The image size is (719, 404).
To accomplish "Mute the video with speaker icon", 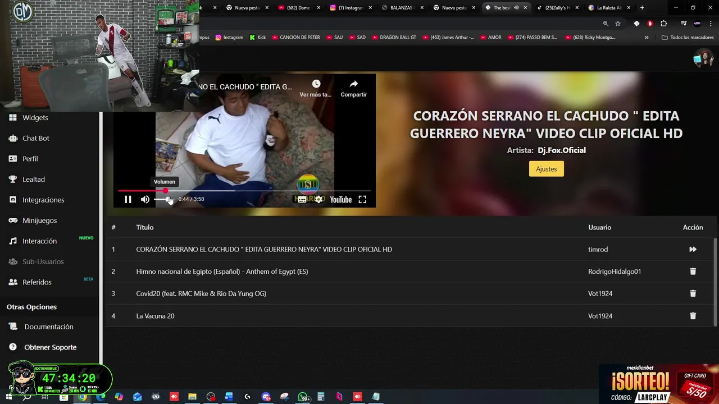I will (x=145, y=199).
